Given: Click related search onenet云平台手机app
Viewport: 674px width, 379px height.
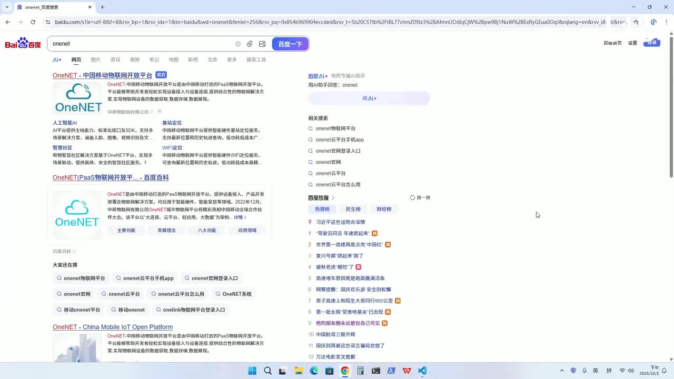Looking at the screenshot, I should click(x=340, y=139).
